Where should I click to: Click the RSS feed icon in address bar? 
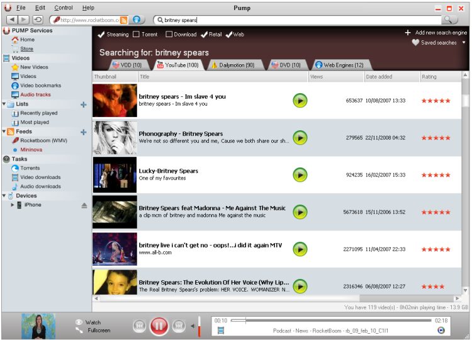[123, 20]
